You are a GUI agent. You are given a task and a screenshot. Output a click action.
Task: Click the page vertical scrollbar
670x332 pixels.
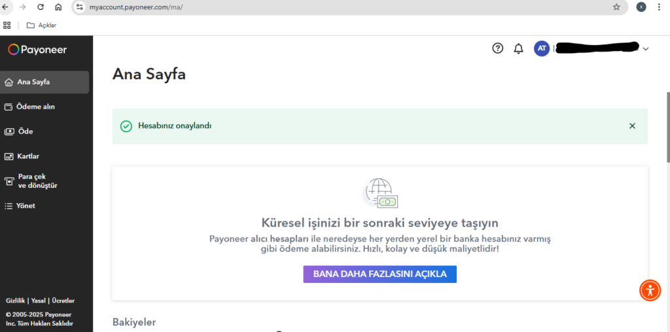667,127
